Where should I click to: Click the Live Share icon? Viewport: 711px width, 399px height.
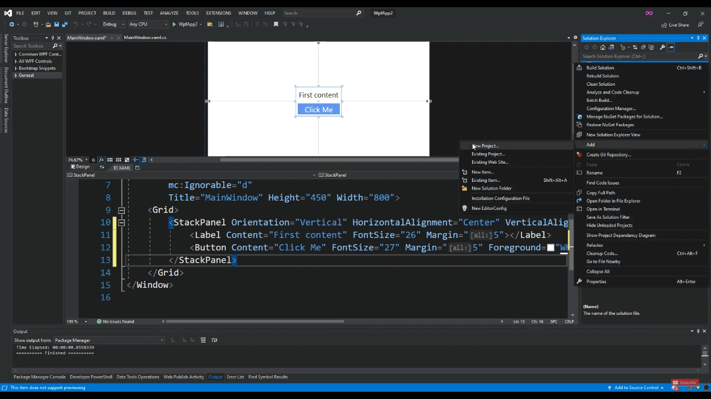click(664, 25)
